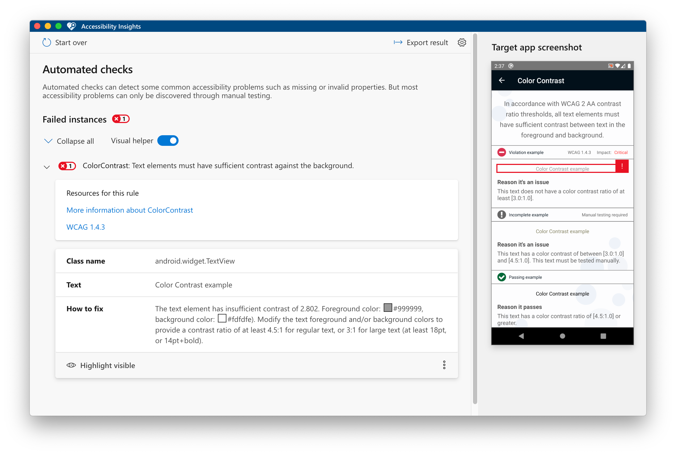Click the Export result arrow icon

[398, 42]
